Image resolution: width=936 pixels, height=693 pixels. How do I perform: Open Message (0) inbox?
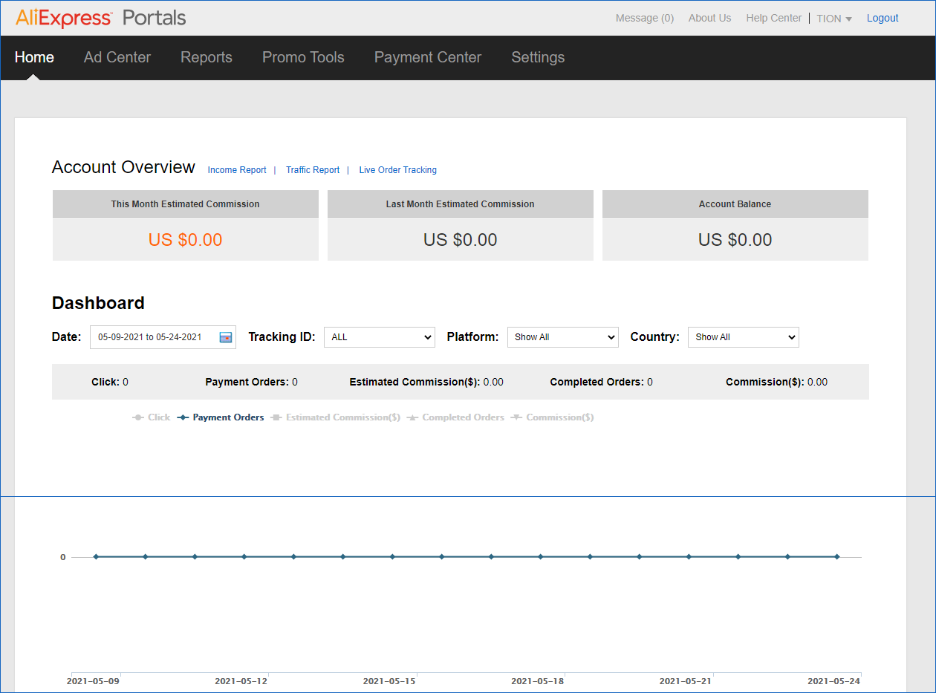(x=645, y=18)
